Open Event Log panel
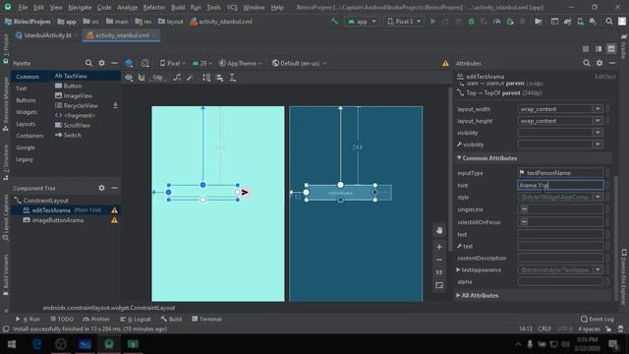This screenshot has width=629, height=354. point(597,319)
